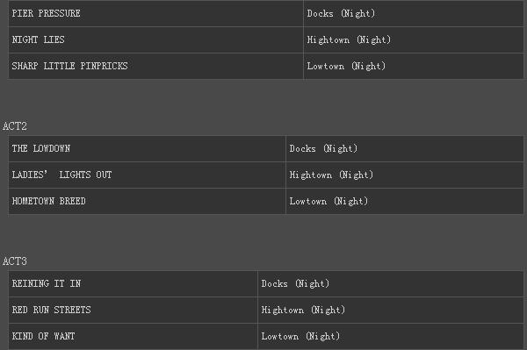Image resolution: width=527 pixels, height=350 pixels.
Task: Click Docks (Night) beside PIER PRESSURE
Action: point(341,13)
